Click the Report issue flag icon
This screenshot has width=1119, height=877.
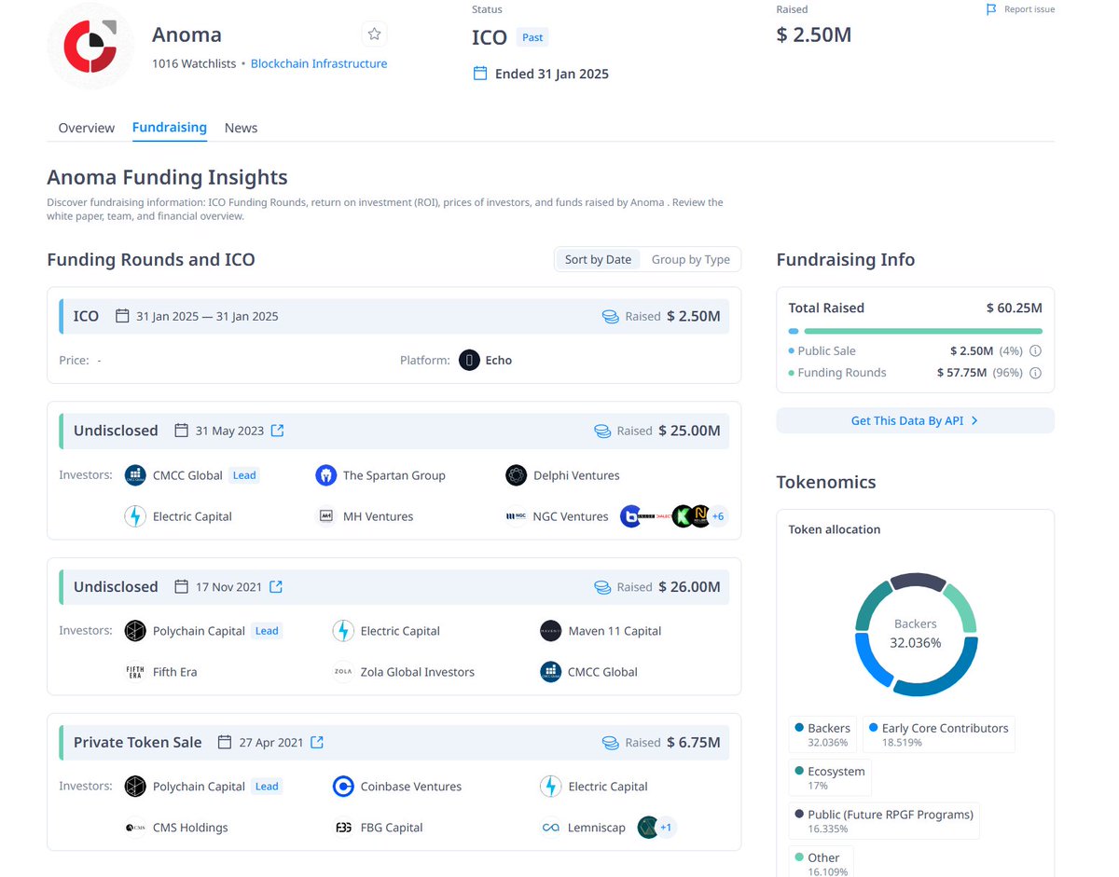[x=991, y=9]
